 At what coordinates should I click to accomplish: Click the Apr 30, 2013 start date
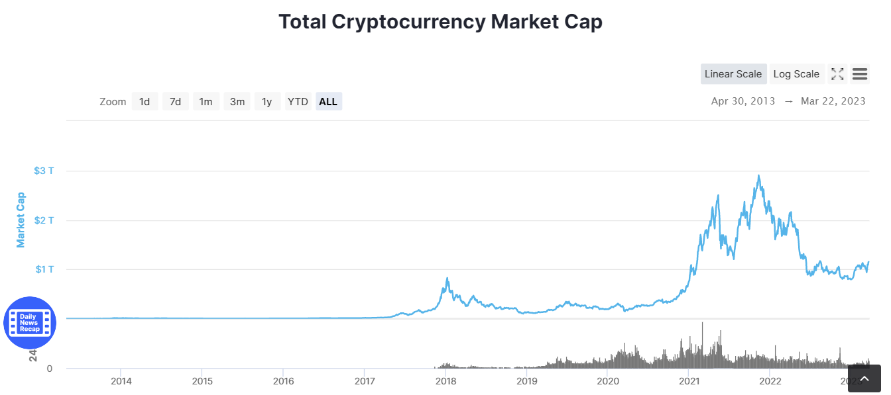(742, 101)
